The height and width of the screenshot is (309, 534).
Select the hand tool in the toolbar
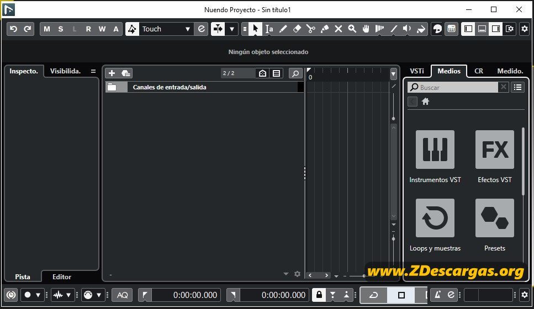pos(366,29)
